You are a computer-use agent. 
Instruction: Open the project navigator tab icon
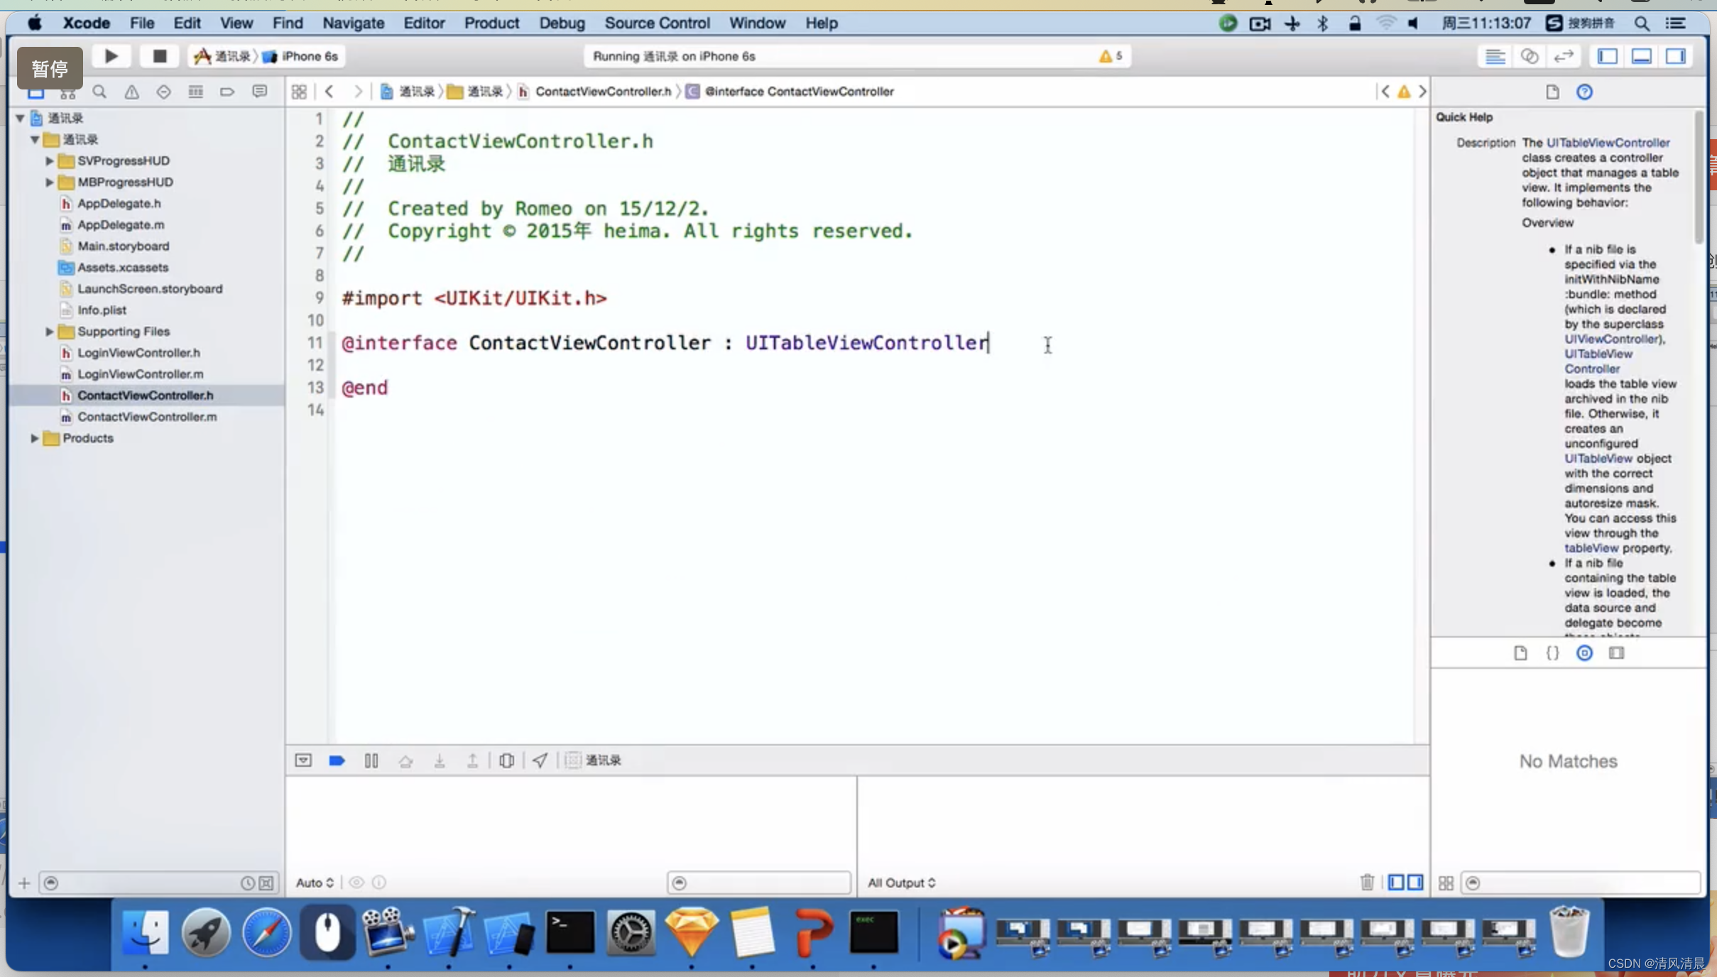[x=36, y=92]
